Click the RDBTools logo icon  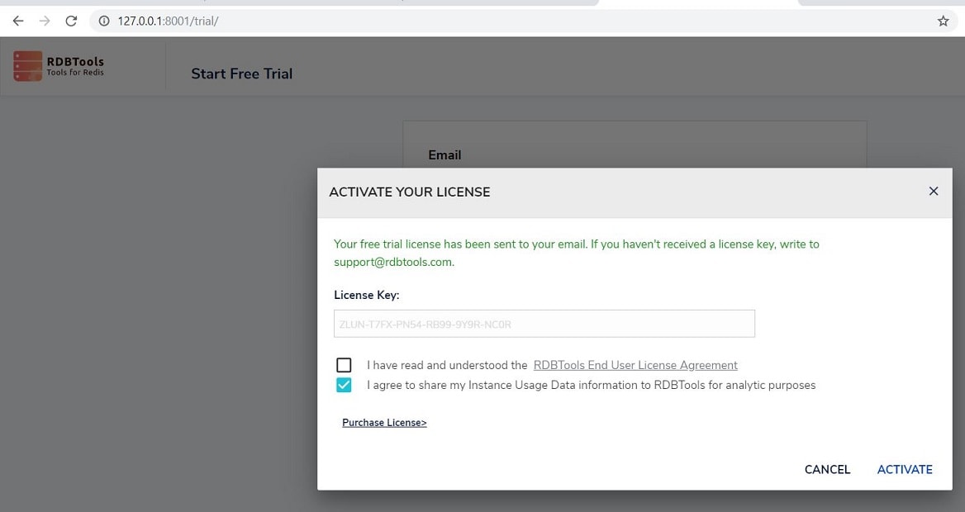point(28,66)
